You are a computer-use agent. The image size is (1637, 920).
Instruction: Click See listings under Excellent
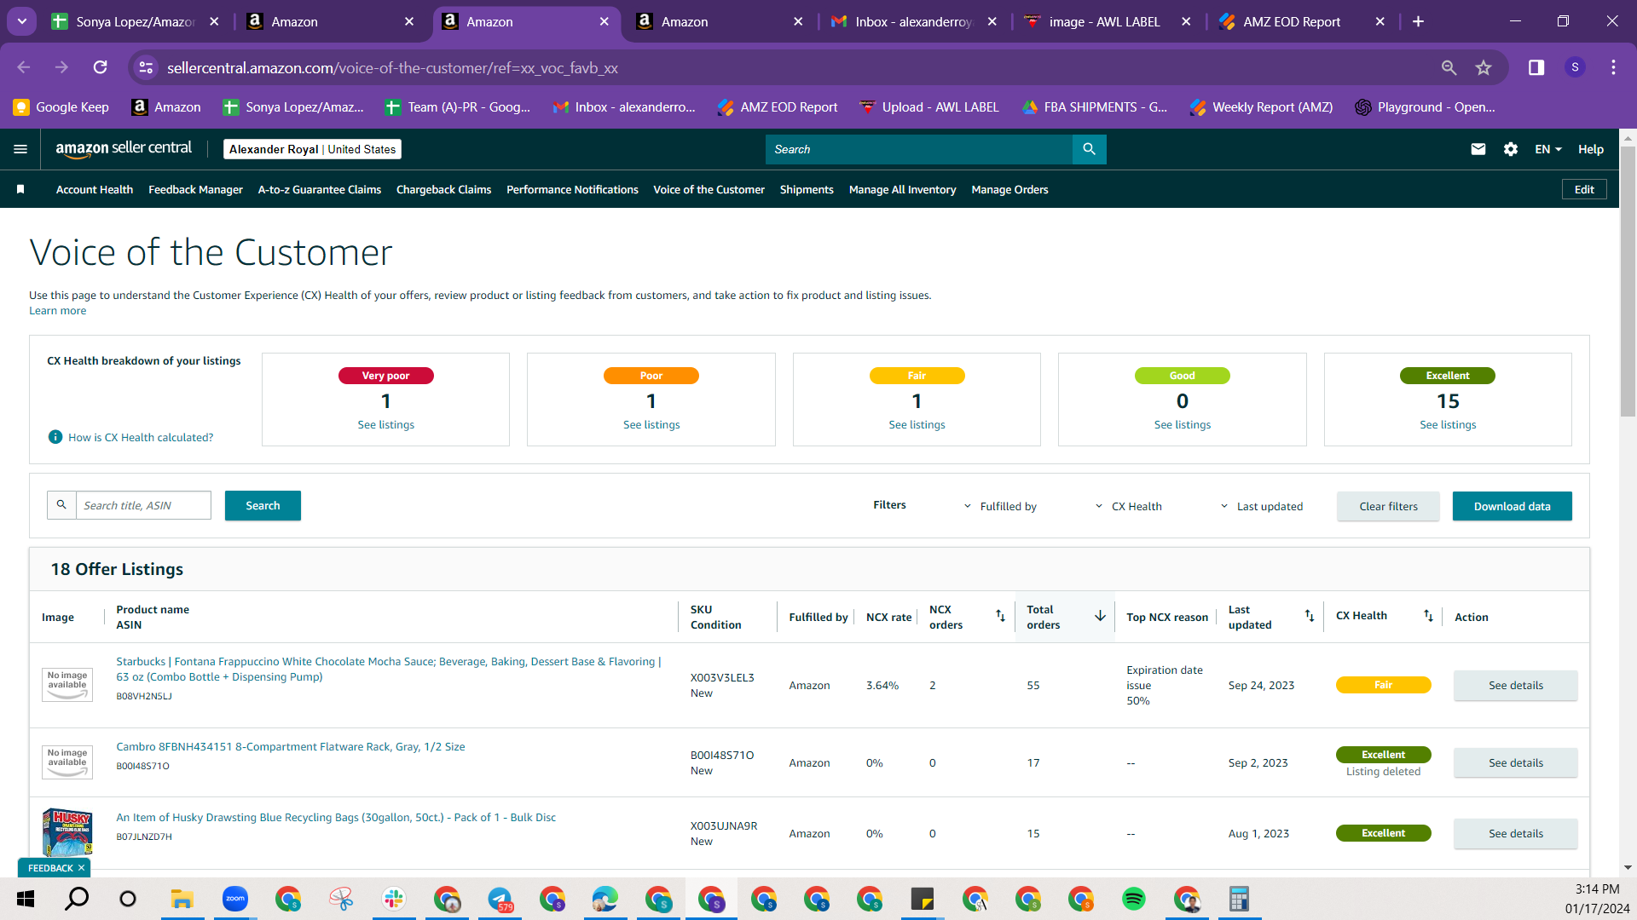point(1448,424)
